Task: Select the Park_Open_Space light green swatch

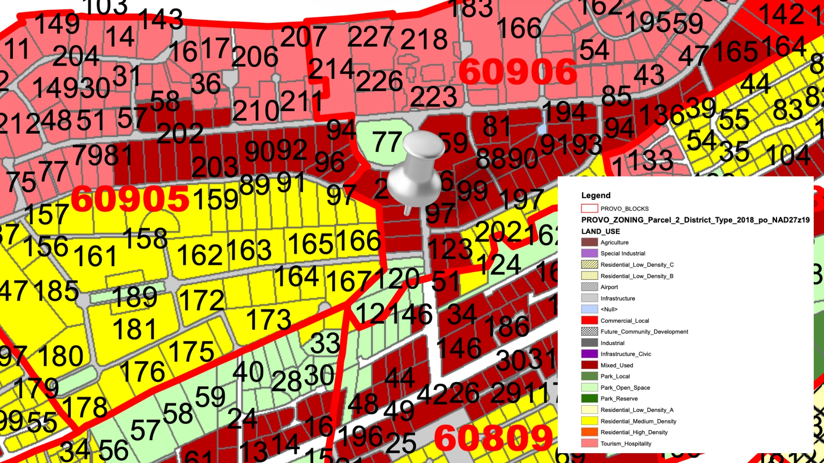Action: pyautogui.click(x=589, y=388)
